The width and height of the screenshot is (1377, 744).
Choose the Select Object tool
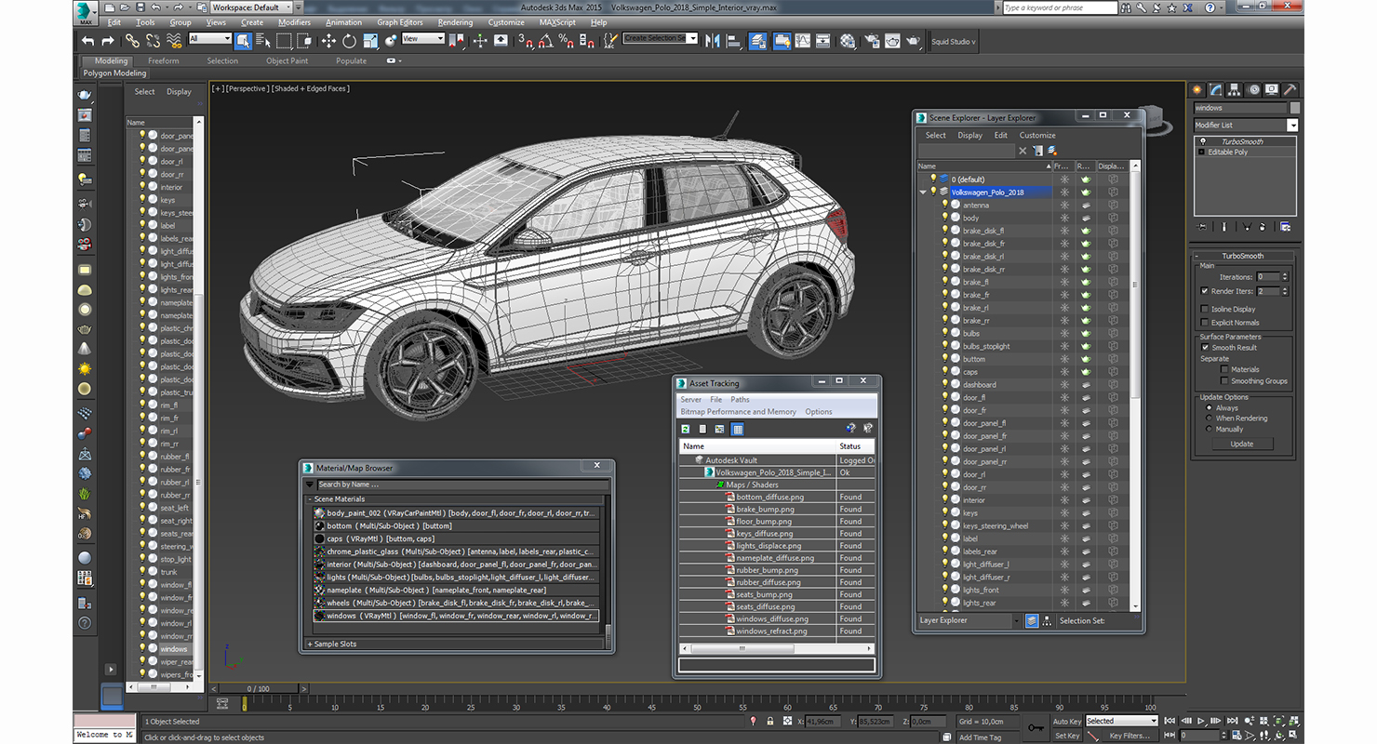pyautogui.click(x=243, y=41)
